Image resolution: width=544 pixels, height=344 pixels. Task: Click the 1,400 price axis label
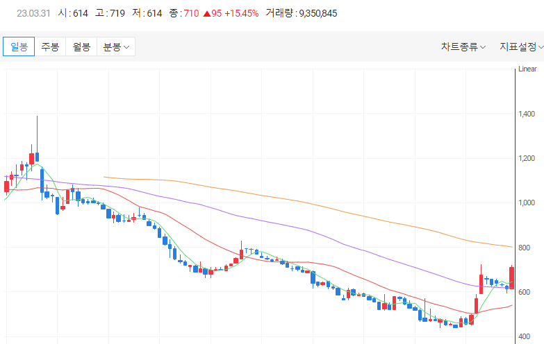(x=527, y=114)
